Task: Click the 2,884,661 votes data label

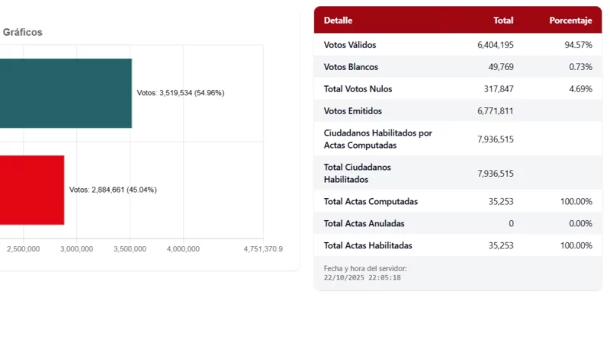Action: pyautogui.click(x=113, y=190)
